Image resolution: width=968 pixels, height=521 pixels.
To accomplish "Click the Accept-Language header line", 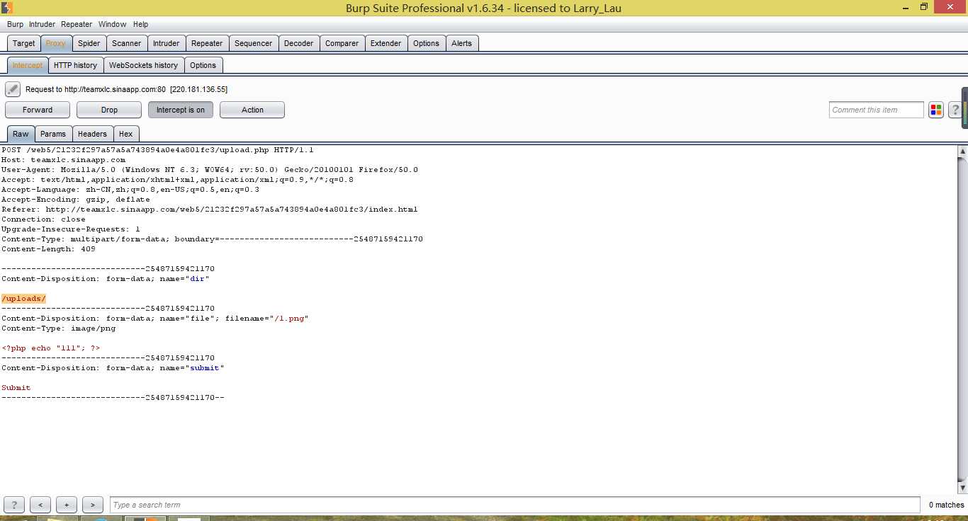I will (130, 190).
